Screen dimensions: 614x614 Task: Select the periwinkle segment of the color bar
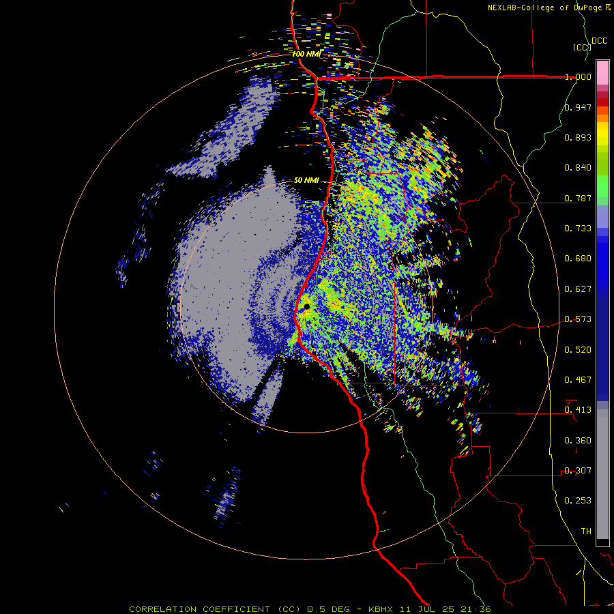coord(602,216)
